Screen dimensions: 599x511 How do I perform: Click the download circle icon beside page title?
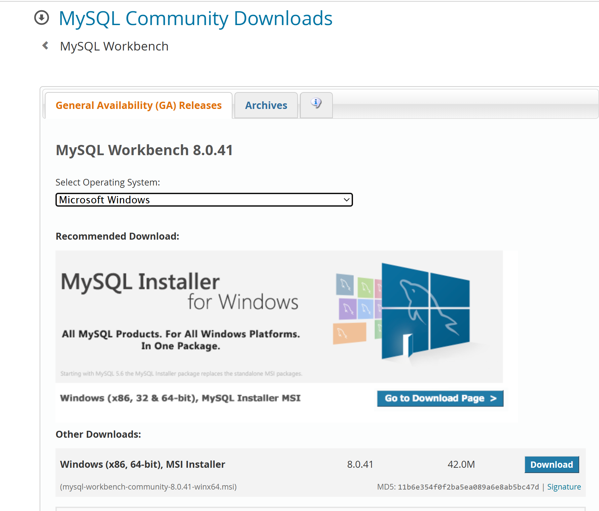(x=42, y=18)
